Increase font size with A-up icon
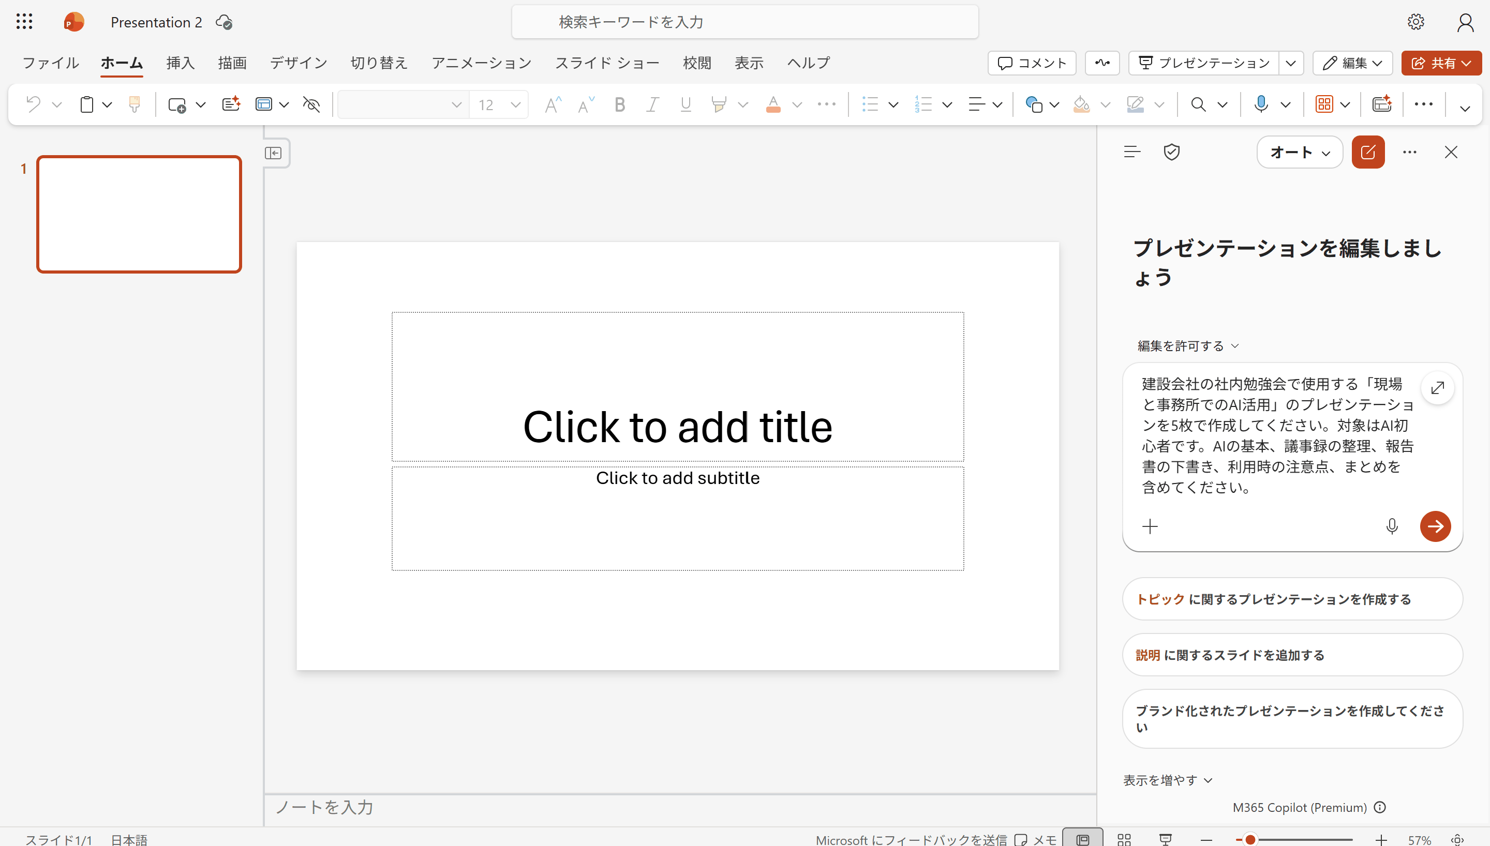Screen dimensions: 1490x846 tap(553, 104)
